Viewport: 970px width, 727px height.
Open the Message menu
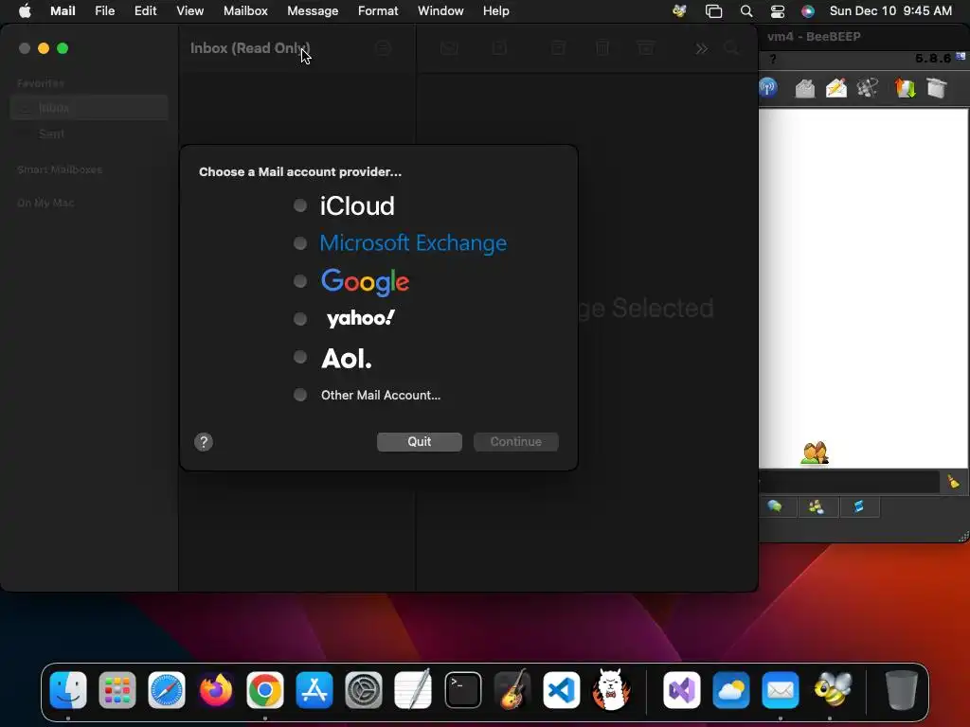[313, 10]
